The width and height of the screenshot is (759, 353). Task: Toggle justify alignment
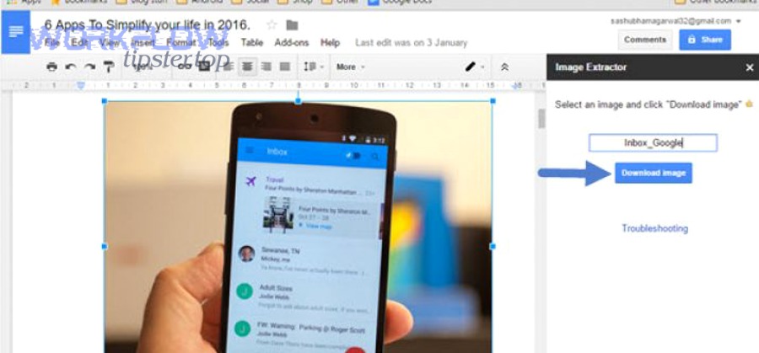285,67
